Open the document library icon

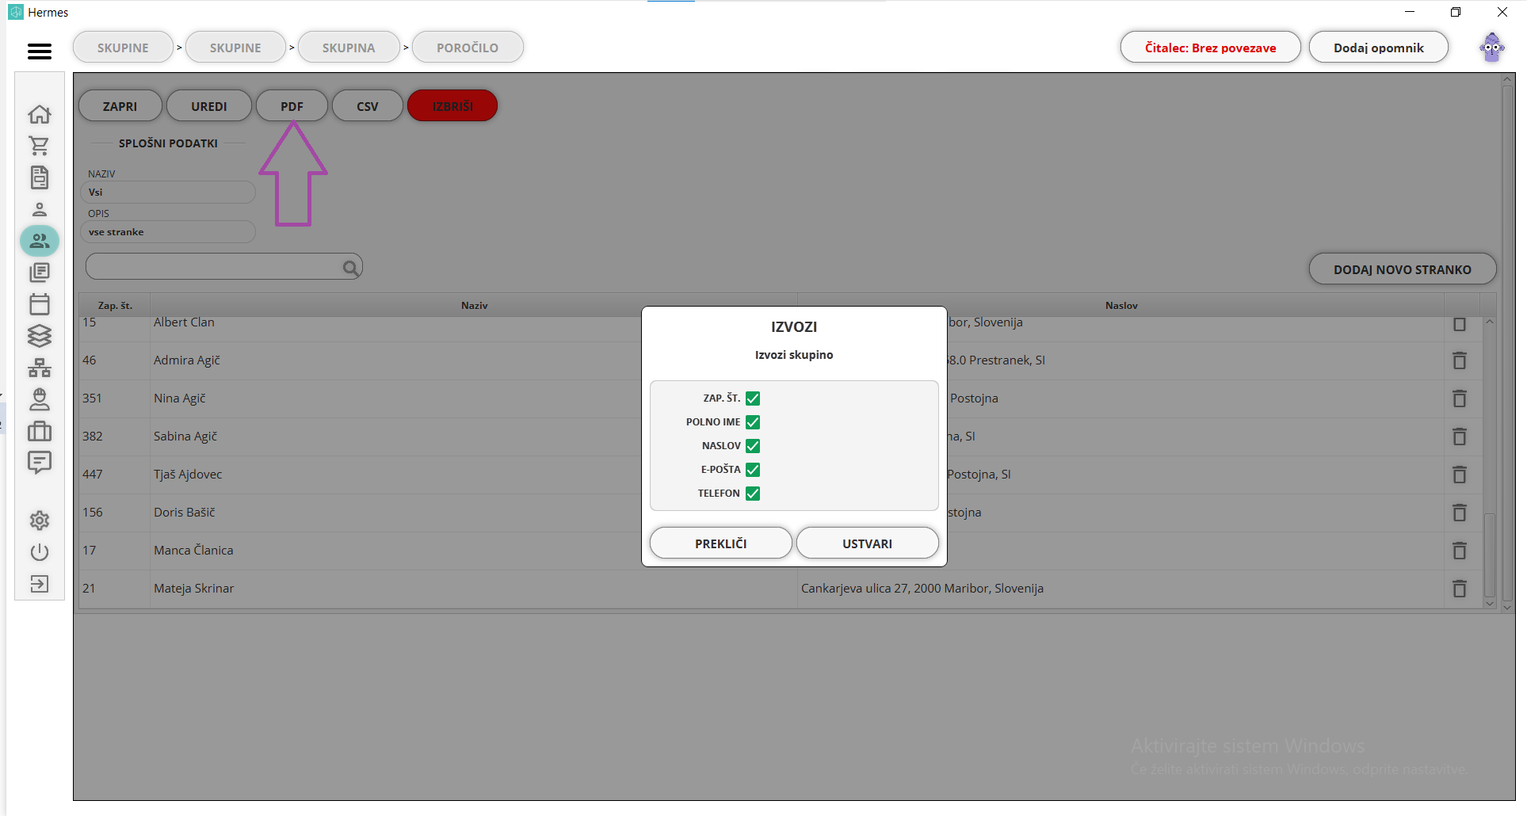click(x=40, y=273)
